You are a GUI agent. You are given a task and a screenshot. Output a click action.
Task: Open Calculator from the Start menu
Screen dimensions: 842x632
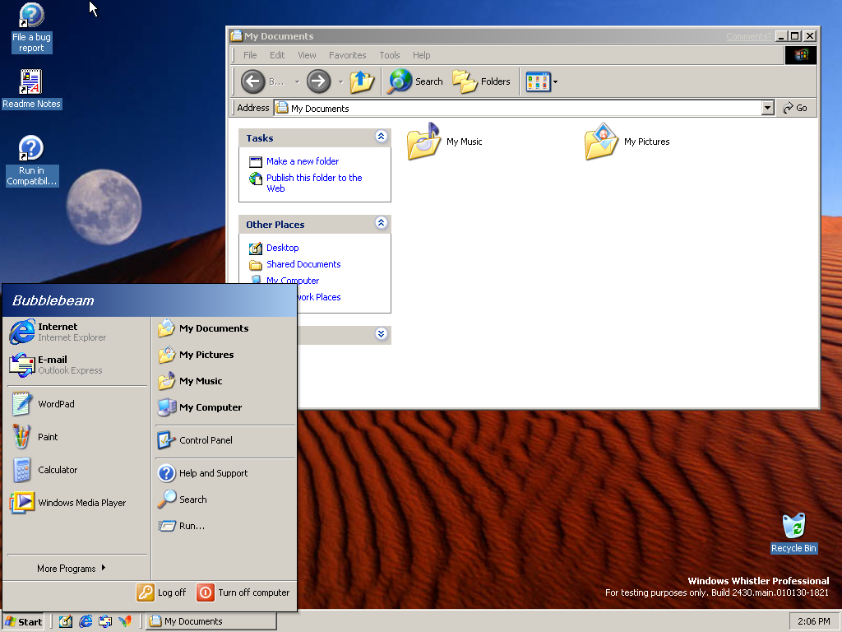pyautogui.click(x=57, y=470)
